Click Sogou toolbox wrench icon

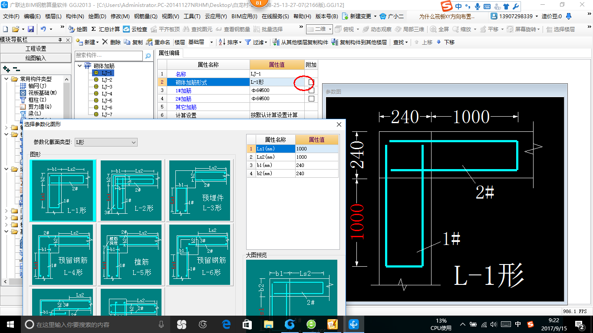pyautogui.click(x=516, y=6)
